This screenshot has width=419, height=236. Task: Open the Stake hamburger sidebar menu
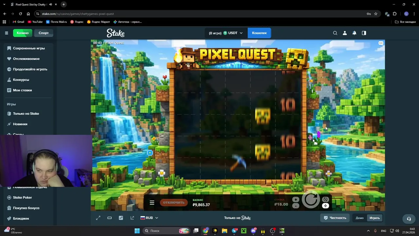point(6,33)
